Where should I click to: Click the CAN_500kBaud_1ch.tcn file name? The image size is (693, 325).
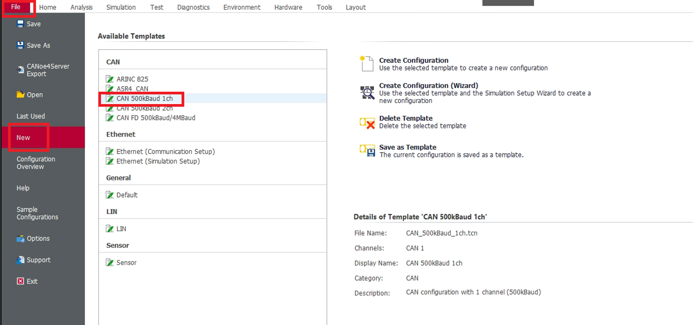[442, 233]
